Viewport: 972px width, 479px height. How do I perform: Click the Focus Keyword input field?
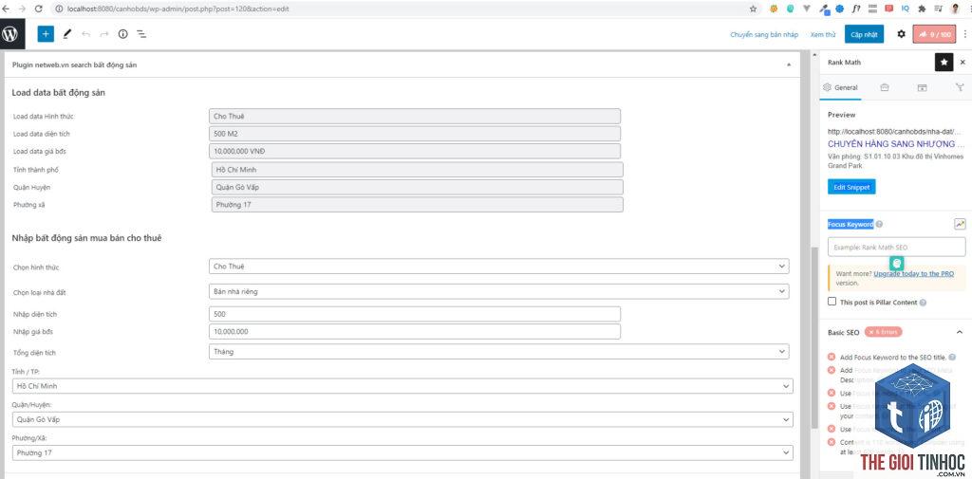(x=896, y=247)
